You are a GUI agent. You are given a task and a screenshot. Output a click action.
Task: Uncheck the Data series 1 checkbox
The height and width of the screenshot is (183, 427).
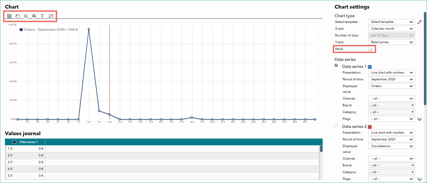pos(336,65)
